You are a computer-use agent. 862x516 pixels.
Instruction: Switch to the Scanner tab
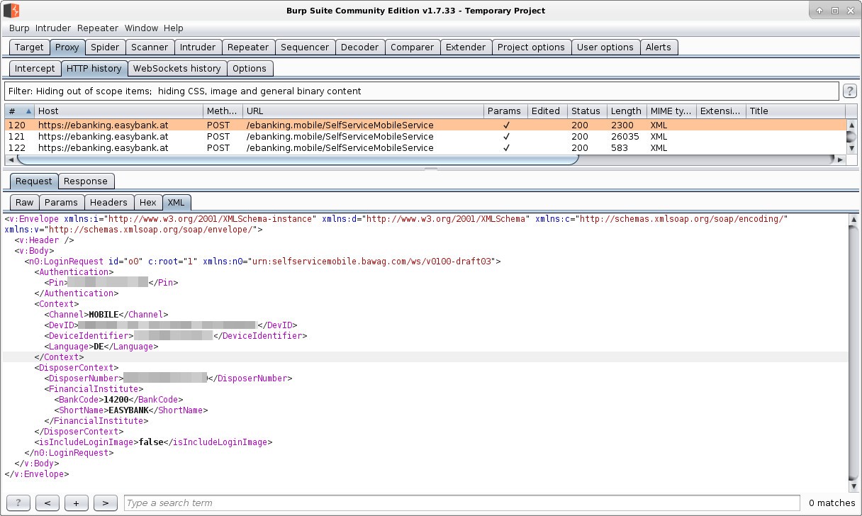pos(150,47)
